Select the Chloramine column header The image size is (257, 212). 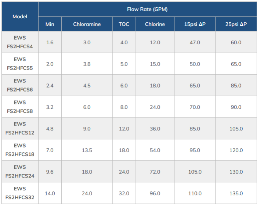[x=87, y=25]
